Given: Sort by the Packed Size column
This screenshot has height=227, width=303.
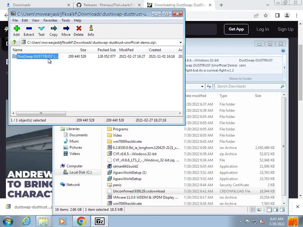Looking at the screenshot, I should coord(102,50).
